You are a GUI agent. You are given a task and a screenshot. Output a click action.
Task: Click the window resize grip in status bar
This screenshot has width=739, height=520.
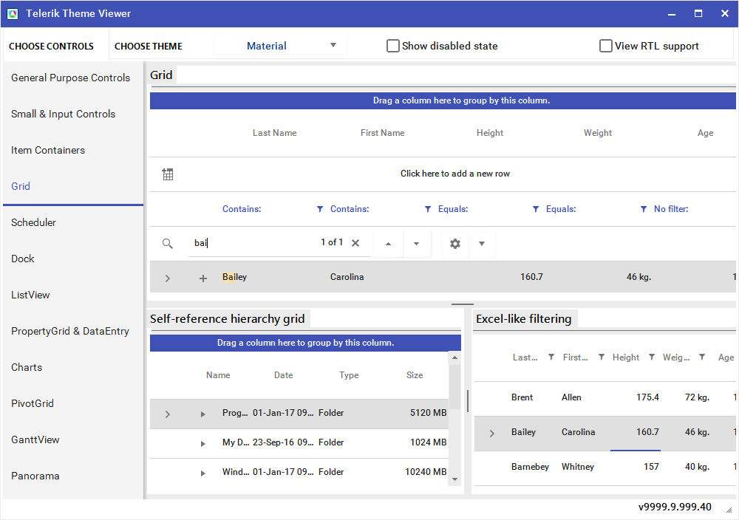click(x=729, y=510)
